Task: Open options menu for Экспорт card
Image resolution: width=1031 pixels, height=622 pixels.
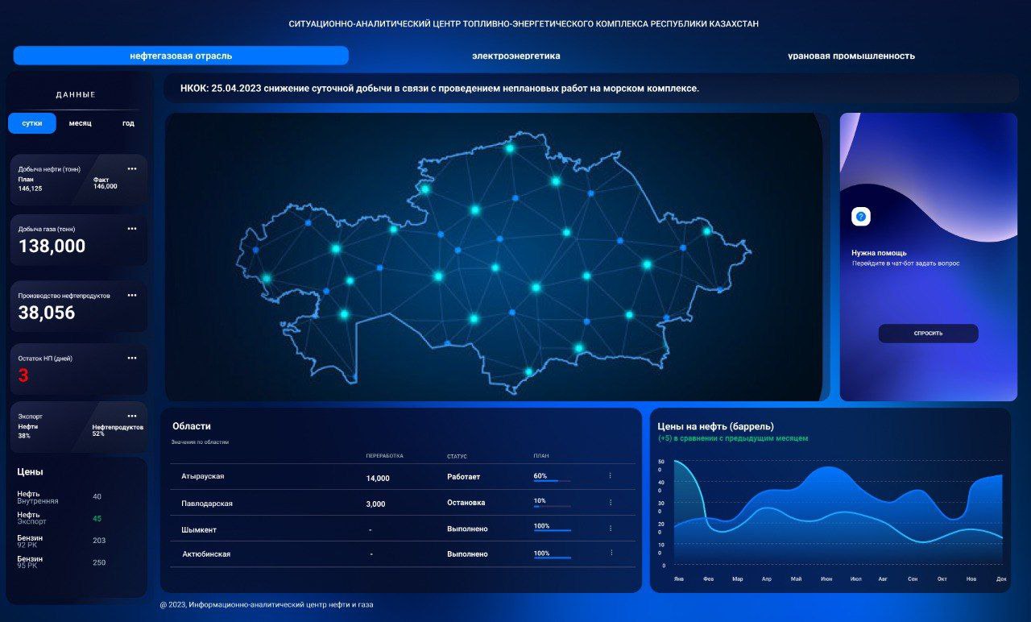Action: click(x=132, y=416)
